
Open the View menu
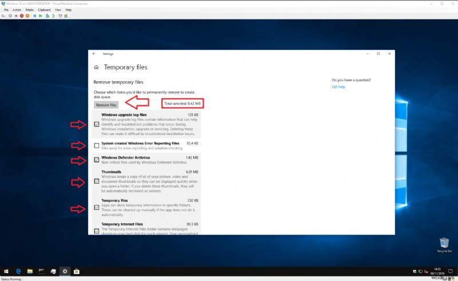(x=58, y=10)
